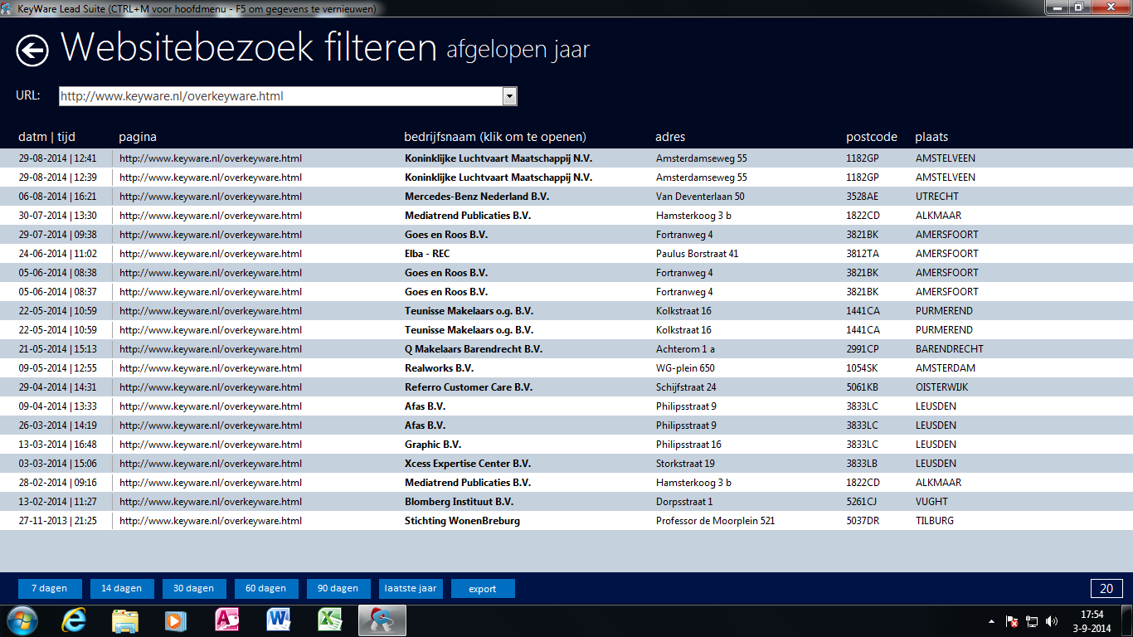Screen dimensions: 1133x637
Task: Filter to last 60 dagen
Action: click(266, 588)
